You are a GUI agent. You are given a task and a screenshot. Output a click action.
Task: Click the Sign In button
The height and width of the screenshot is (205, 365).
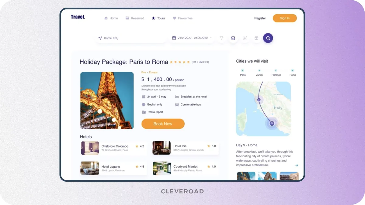click(285, 18)
